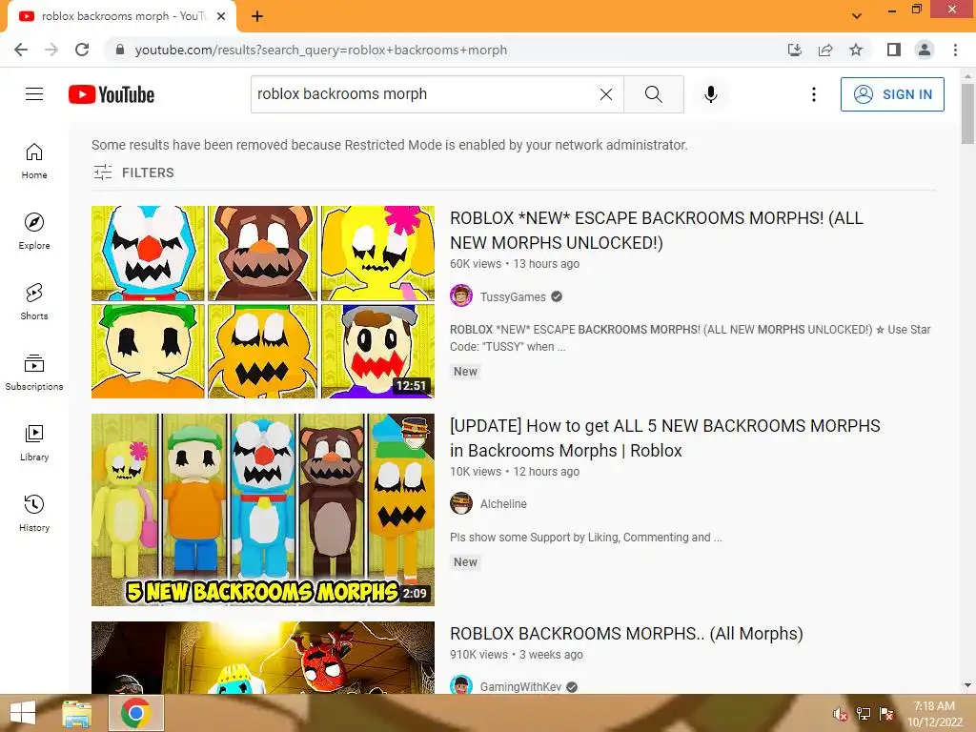View site info via the padlock

pos(120,50)
